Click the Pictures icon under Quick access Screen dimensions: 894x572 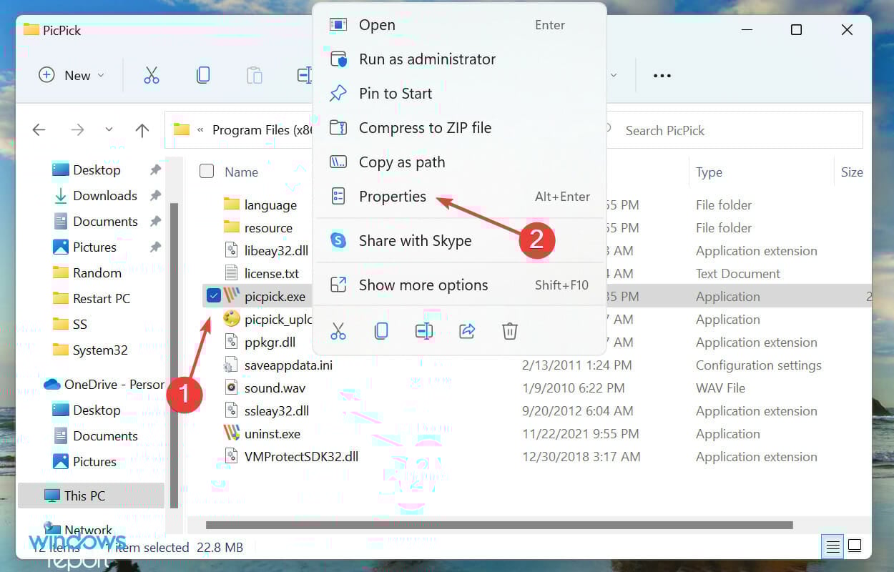[61, 247]
